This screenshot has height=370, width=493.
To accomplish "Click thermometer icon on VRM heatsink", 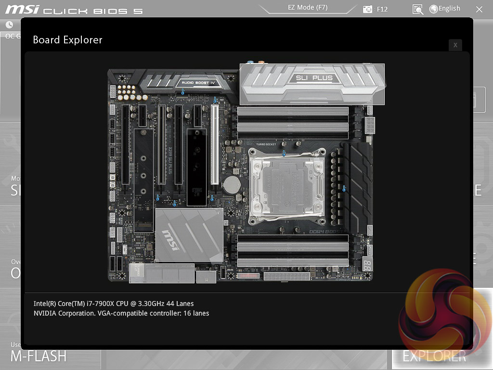I will (x=344, y=188).
